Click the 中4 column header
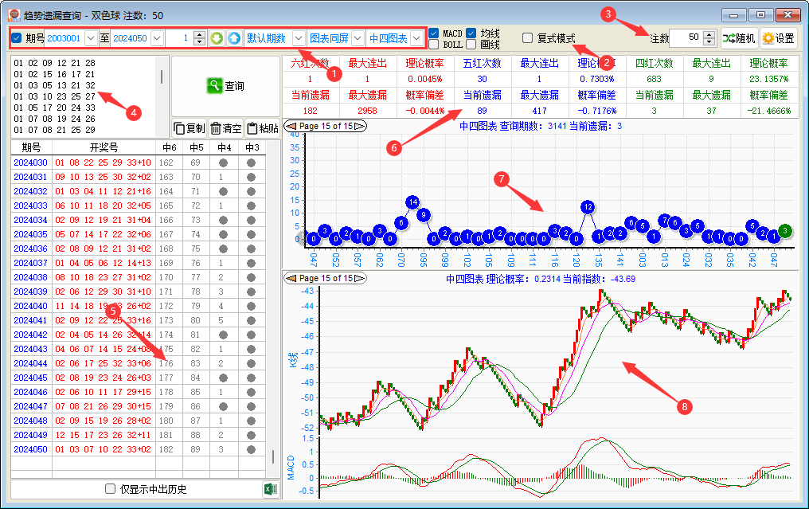This screenshot has width=809, height=509. pyautogui.click(x=225, y=147)
